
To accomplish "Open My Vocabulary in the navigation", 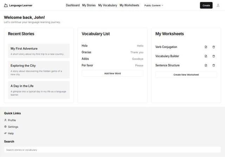I will click(108, 5).
